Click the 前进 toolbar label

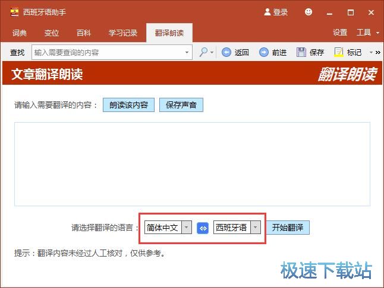[279, 52]
